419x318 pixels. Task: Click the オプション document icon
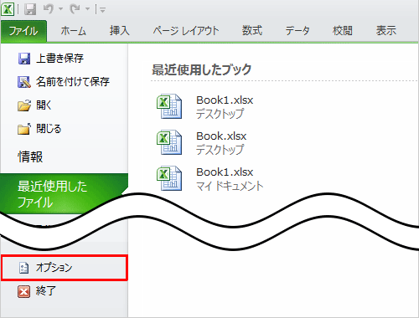pos(23,268)
